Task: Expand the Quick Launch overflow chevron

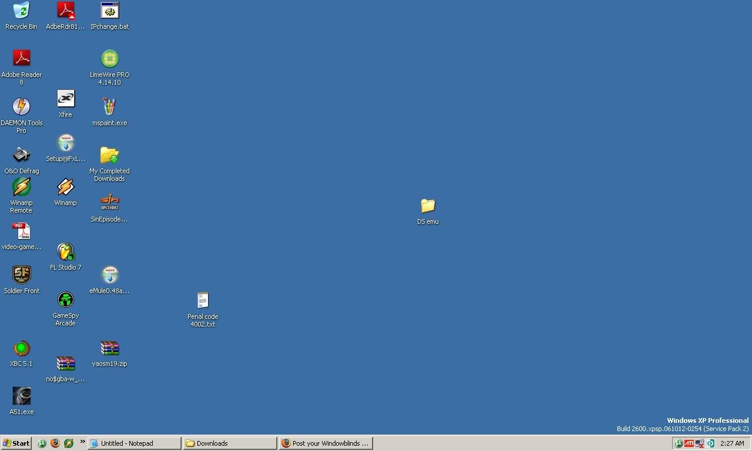Action: (x=82, y=442)
